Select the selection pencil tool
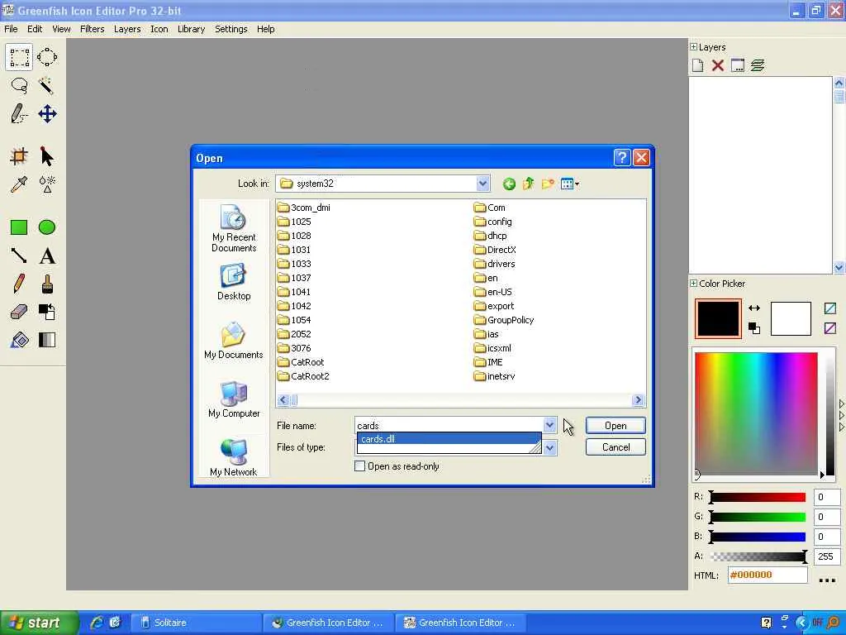This screenshot has height=635, width=846. [19, 114]
